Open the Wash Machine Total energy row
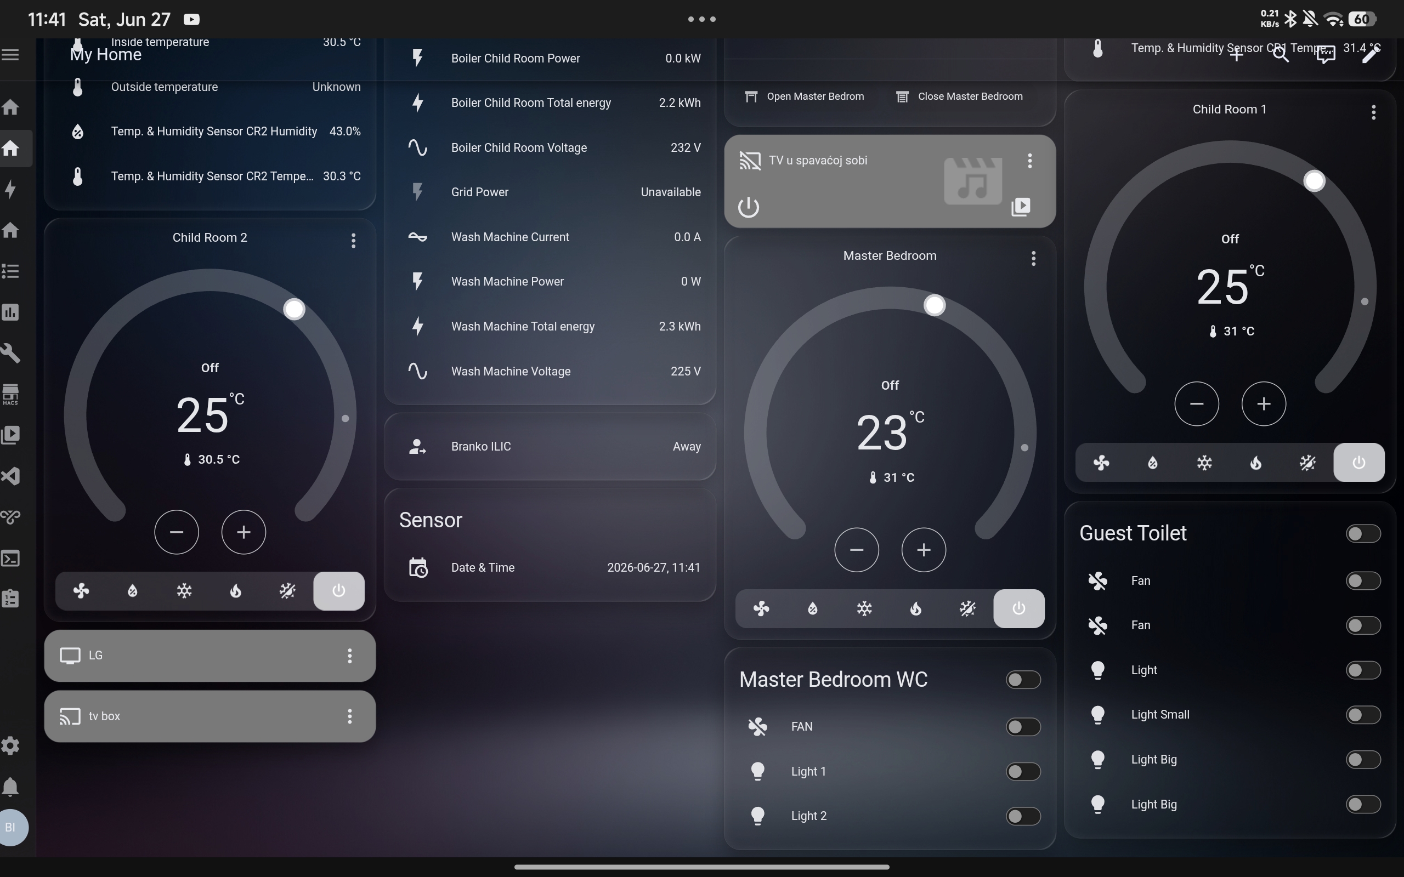This screenshot has height=877, width=1404. pyautogui.click(x=550, y=327)
